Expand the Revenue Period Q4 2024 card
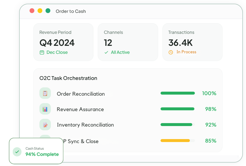 [x=63, y=42]
